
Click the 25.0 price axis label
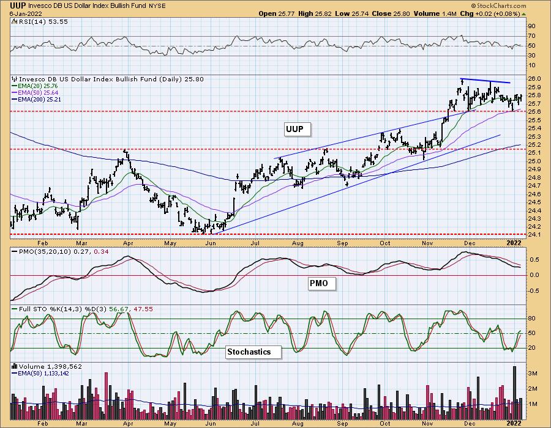point(534,161)
